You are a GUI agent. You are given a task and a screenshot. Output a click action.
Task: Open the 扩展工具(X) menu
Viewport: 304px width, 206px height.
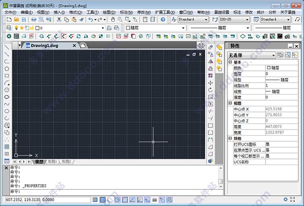165,12
